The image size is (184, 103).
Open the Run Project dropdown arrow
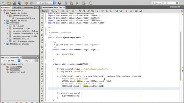tap(80, 3)
